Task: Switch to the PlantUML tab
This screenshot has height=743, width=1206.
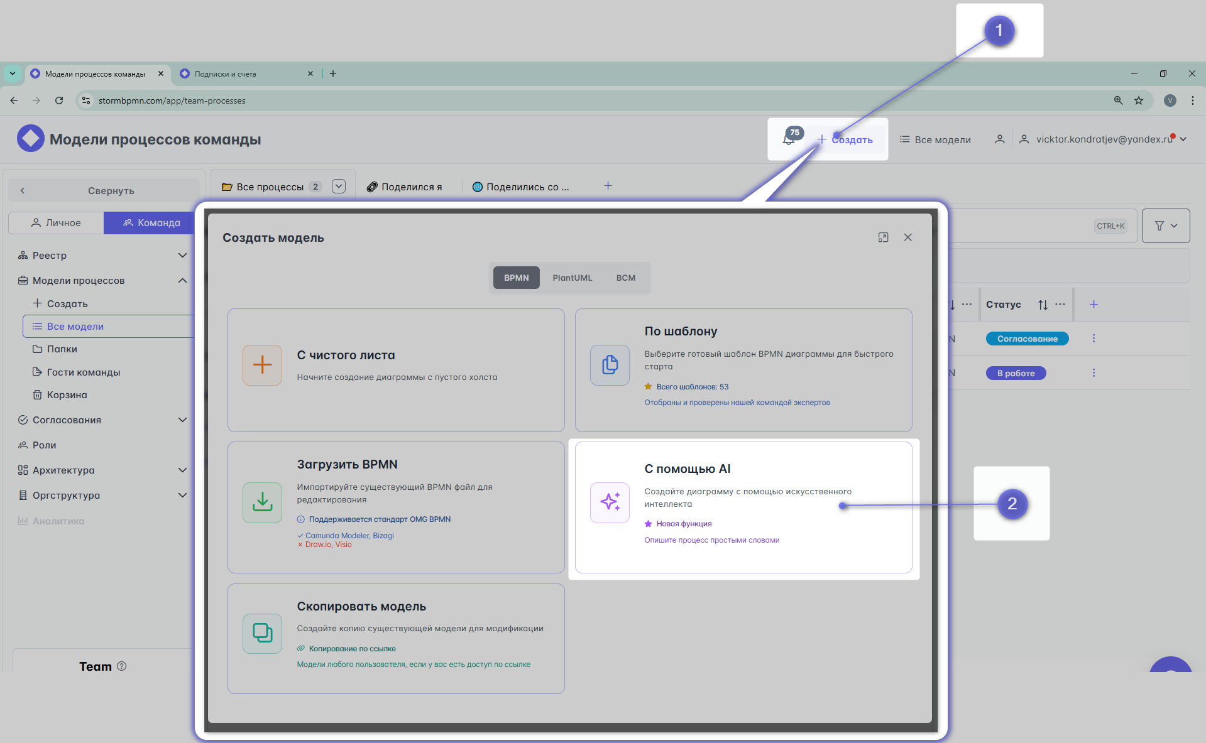Action: click(x=572, y=278)
